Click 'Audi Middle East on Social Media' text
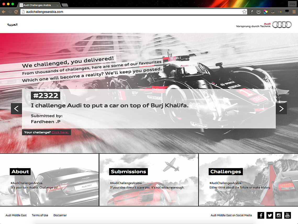The height and width of the screenshot is (224, 298). point(231,215)
